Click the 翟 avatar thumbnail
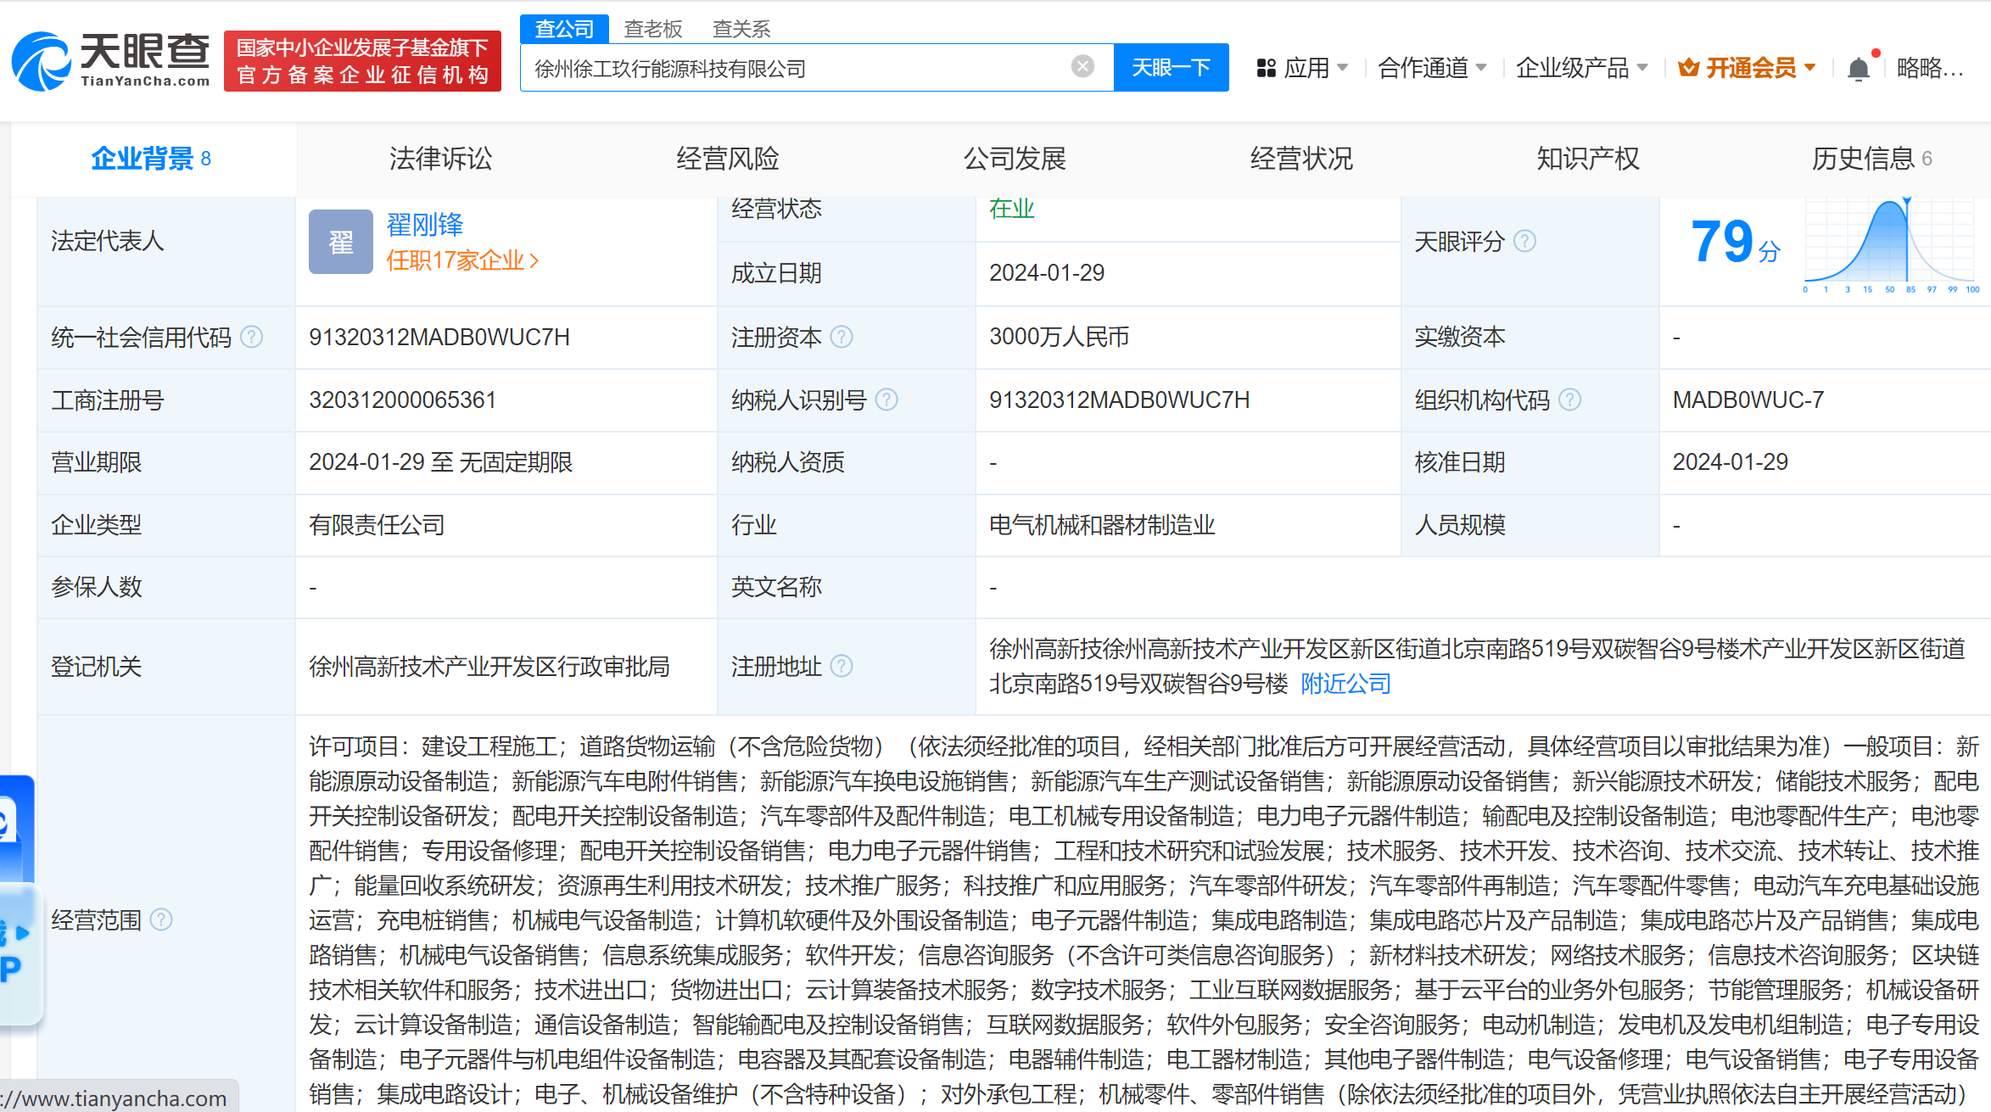The height and width of the screenshot is (1112, 1991). tap(340, 242)
